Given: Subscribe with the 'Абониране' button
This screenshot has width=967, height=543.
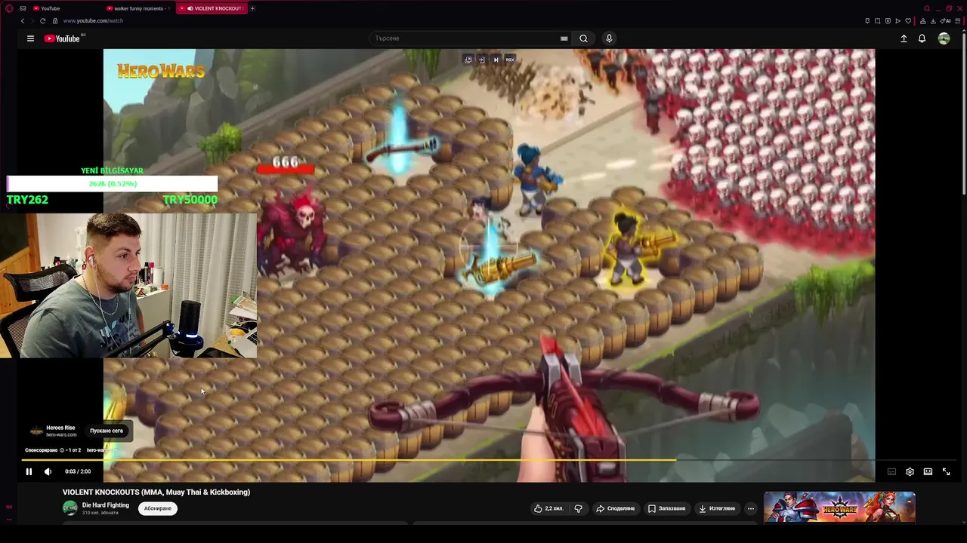Looking at the screenshot, I should 158,508.
